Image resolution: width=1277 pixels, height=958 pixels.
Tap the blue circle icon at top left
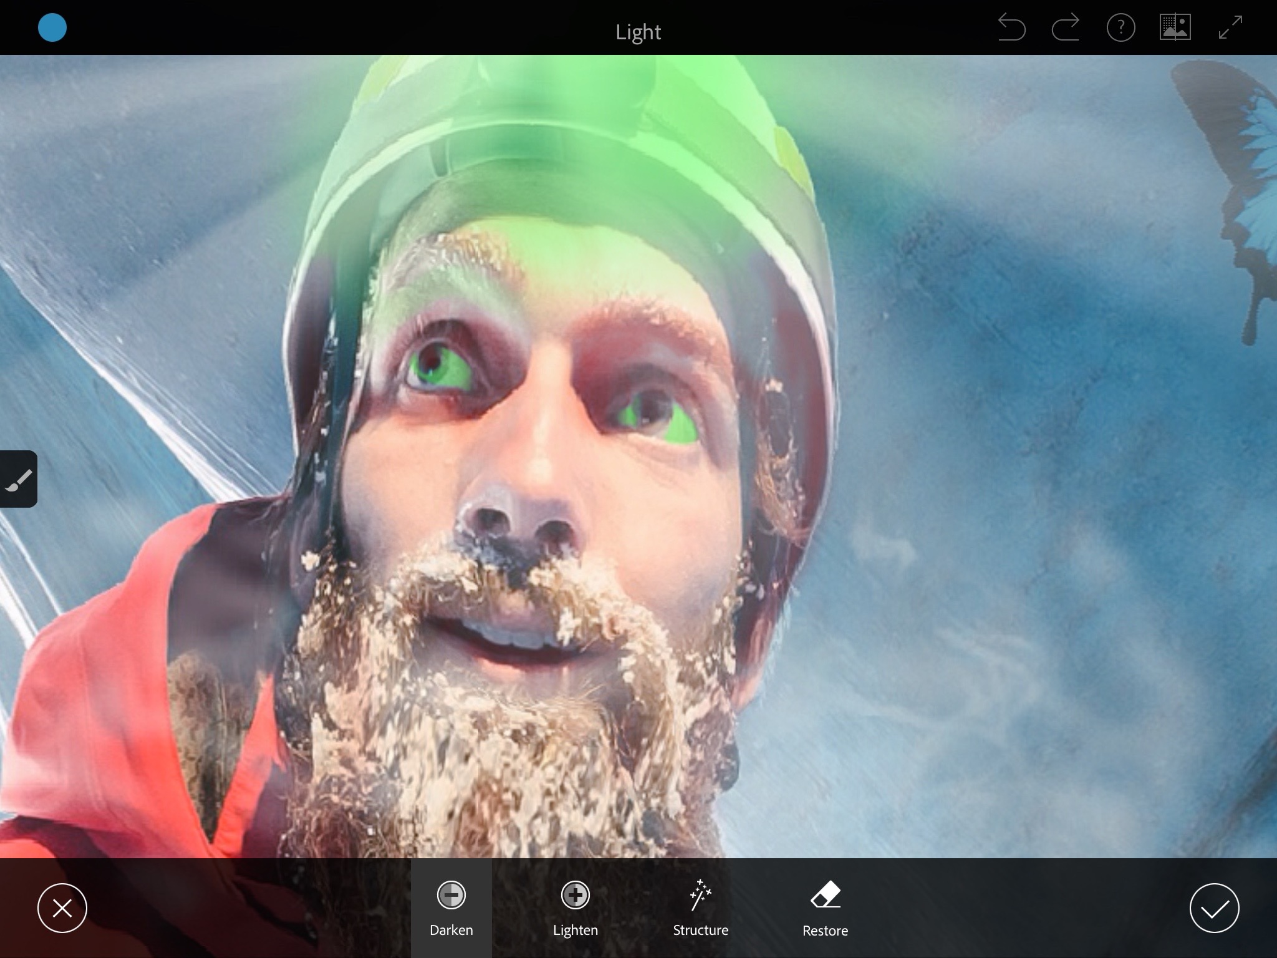(x=52, y=28)
